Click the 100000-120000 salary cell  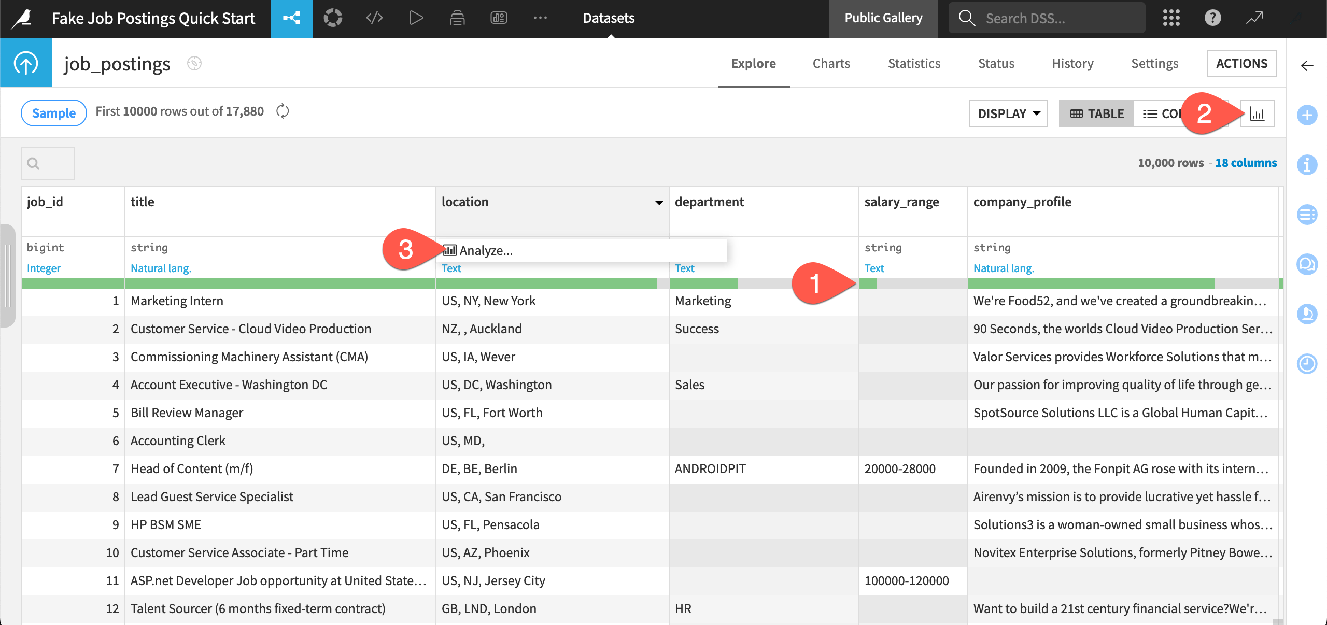[x=913, y=581]
